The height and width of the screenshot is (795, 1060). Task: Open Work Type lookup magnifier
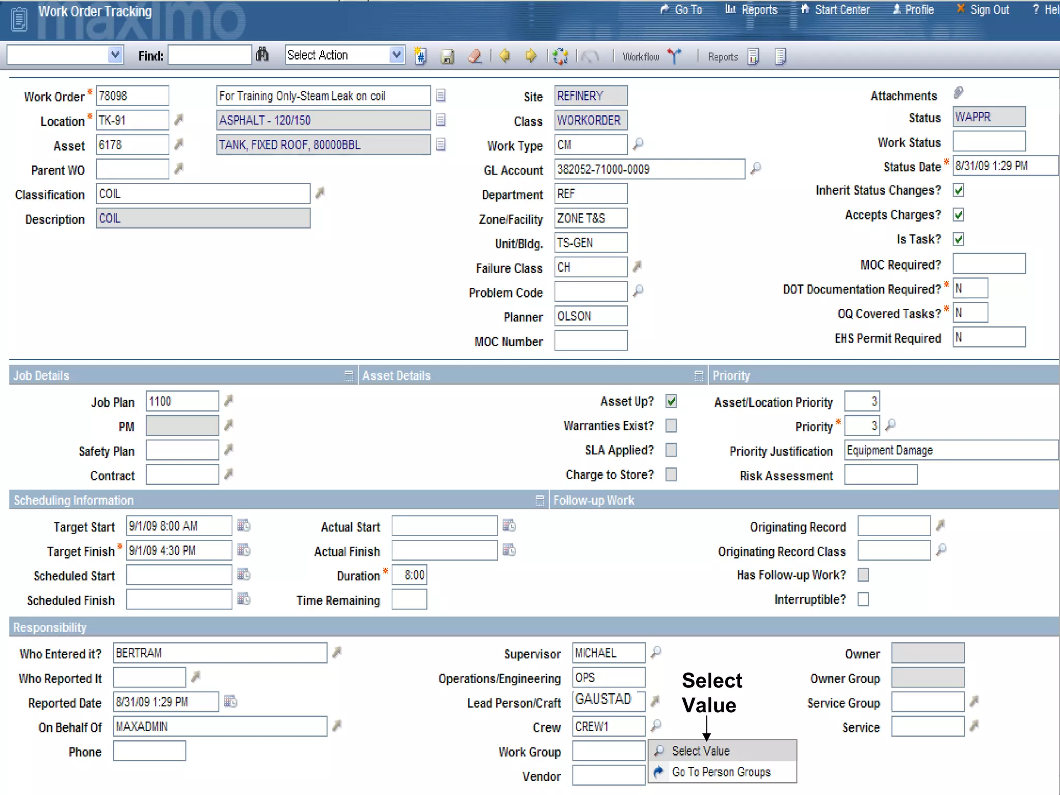coord(638,143)
